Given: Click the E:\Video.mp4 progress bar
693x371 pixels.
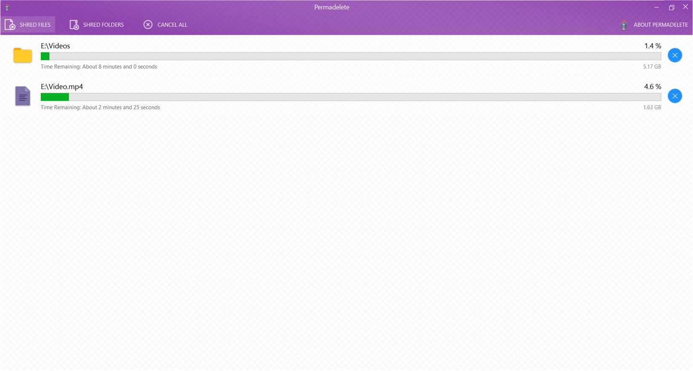Looking at the screenshot, I should [x=351, y=97].
